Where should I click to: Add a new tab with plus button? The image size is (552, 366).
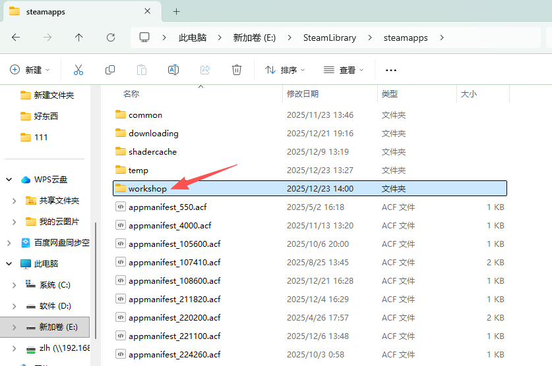pyautogui.click(x=176, y=12)
